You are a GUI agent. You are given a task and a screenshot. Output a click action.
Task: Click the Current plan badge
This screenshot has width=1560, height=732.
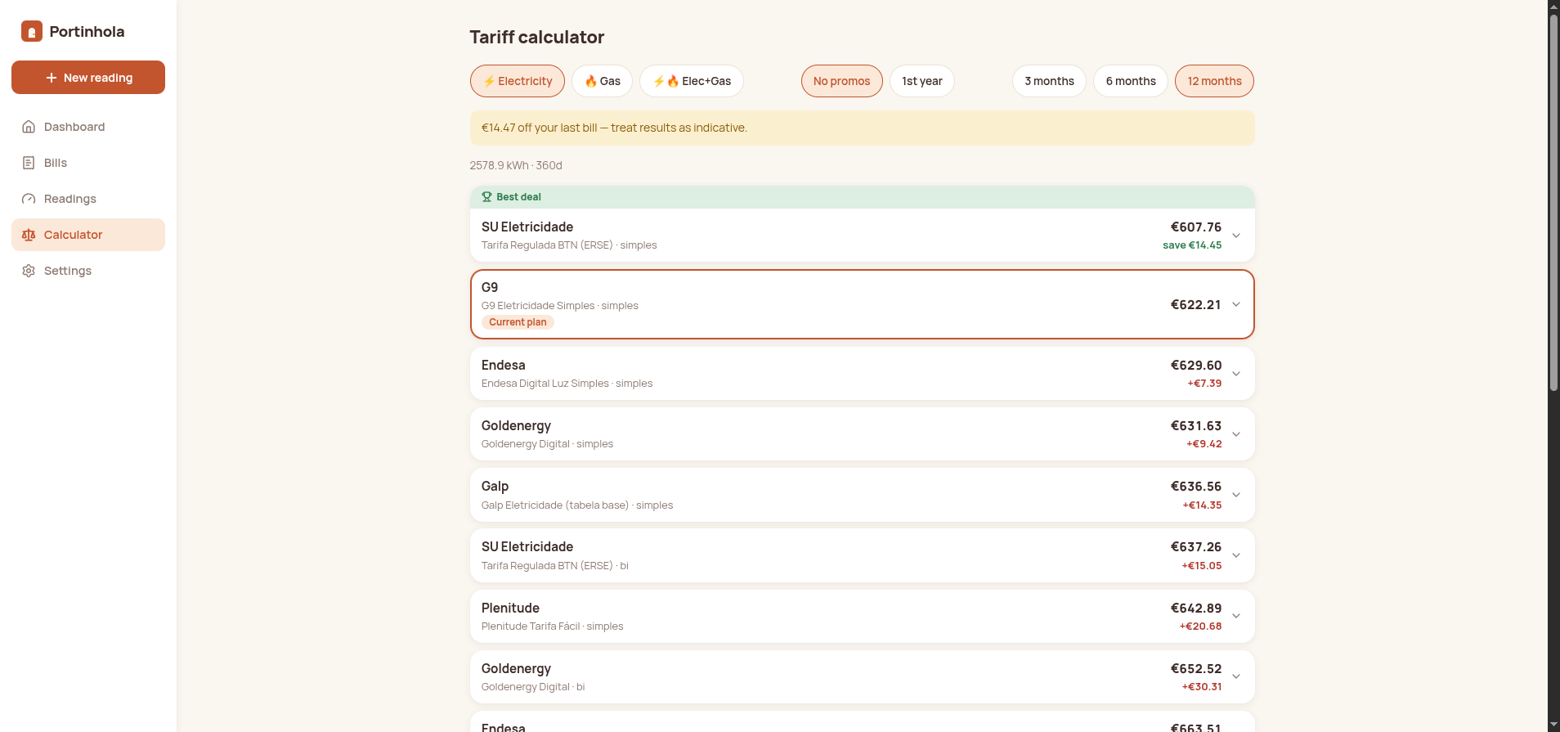click(518, 322)
